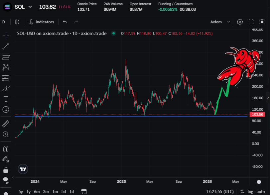Click the Open Interest $537M value
The height and width of the screenshot is (195, 270).
pos(136,9)
